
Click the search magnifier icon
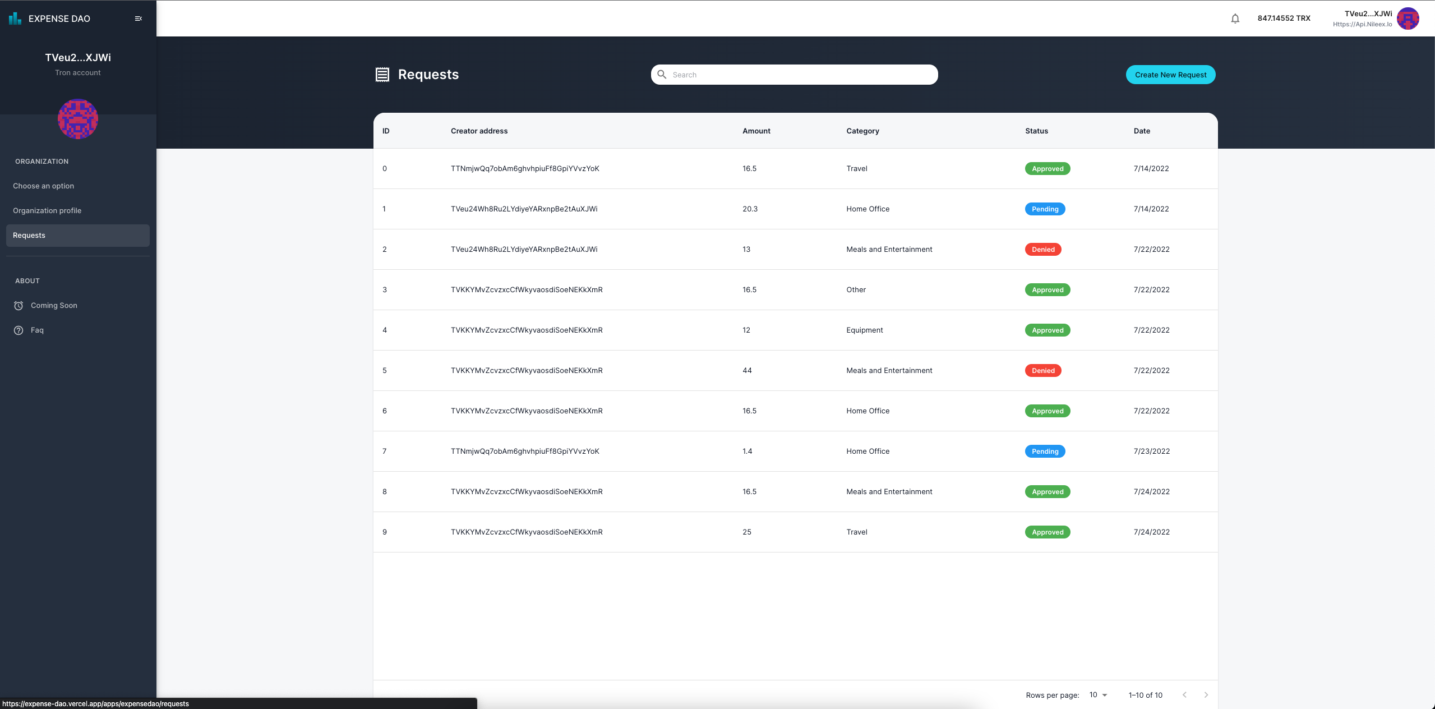click(x=662, y=75)
